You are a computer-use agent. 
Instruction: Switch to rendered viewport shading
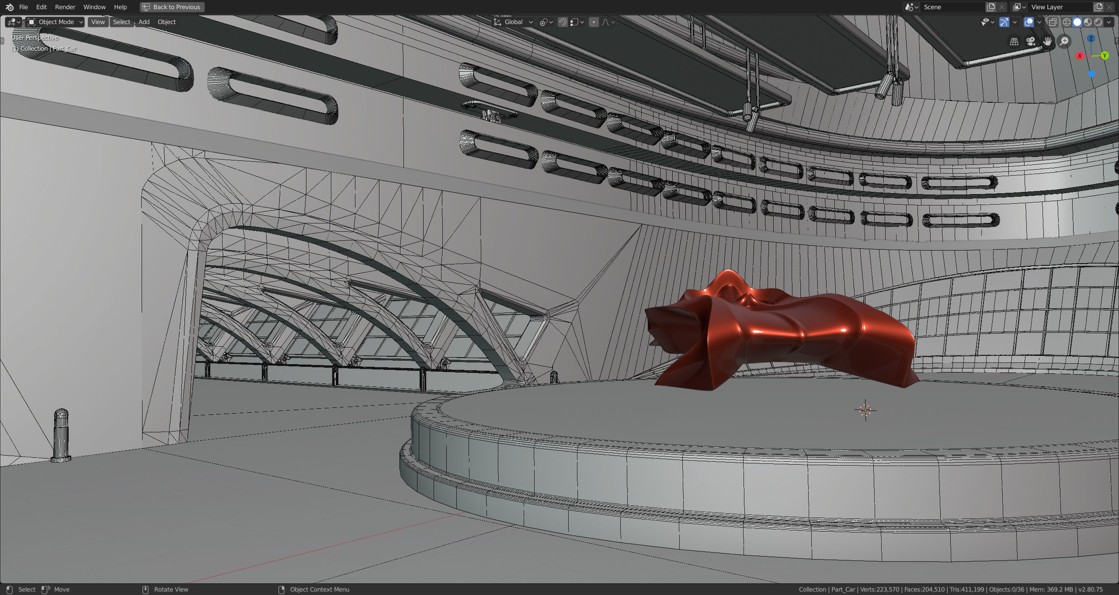click(x=1098, y=22)
